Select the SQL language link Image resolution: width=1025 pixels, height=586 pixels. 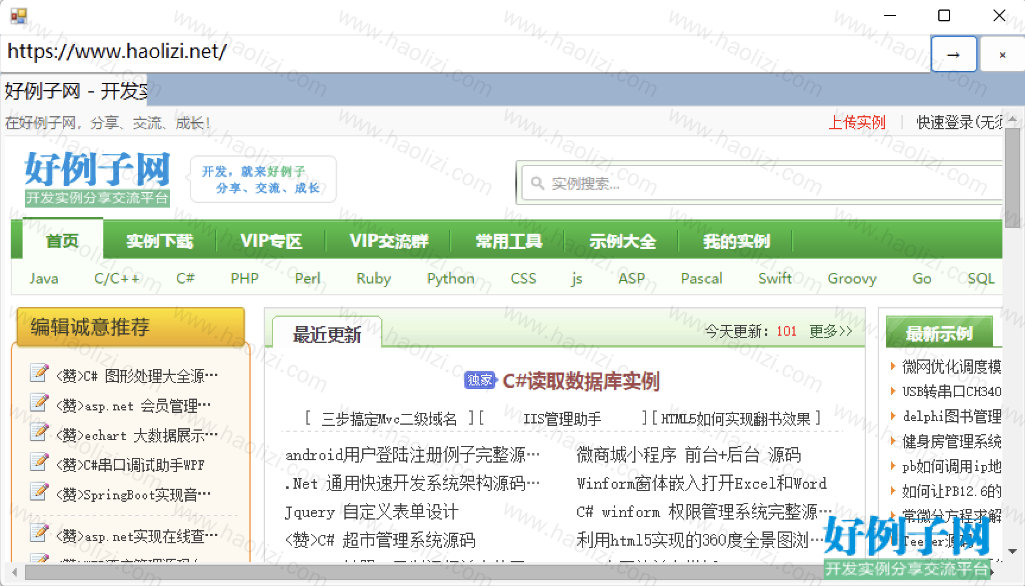981,278
